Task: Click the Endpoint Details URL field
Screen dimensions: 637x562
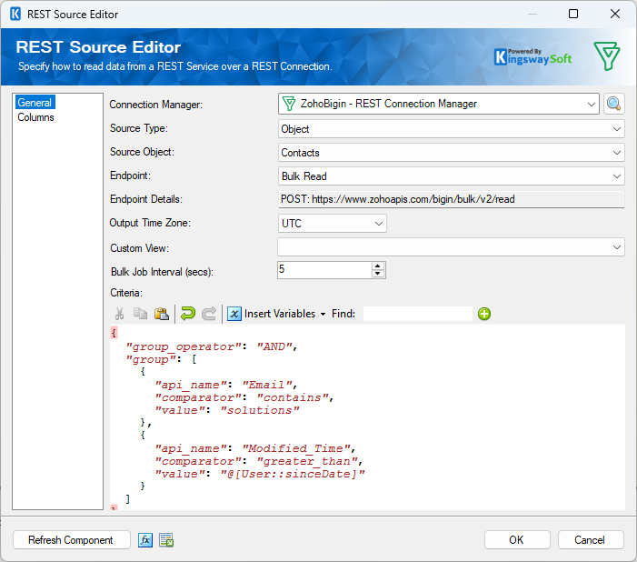Action: [452, 199]
